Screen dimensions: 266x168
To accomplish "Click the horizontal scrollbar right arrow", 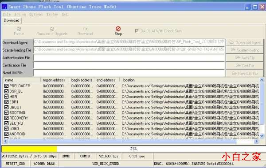I will [256, 141].
